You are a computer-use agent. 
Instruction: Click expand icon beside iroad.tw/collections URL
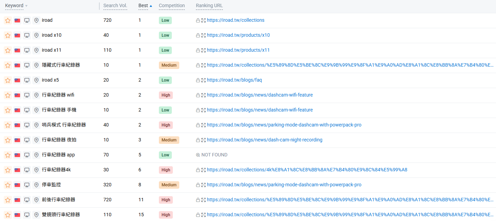(203, 20)
